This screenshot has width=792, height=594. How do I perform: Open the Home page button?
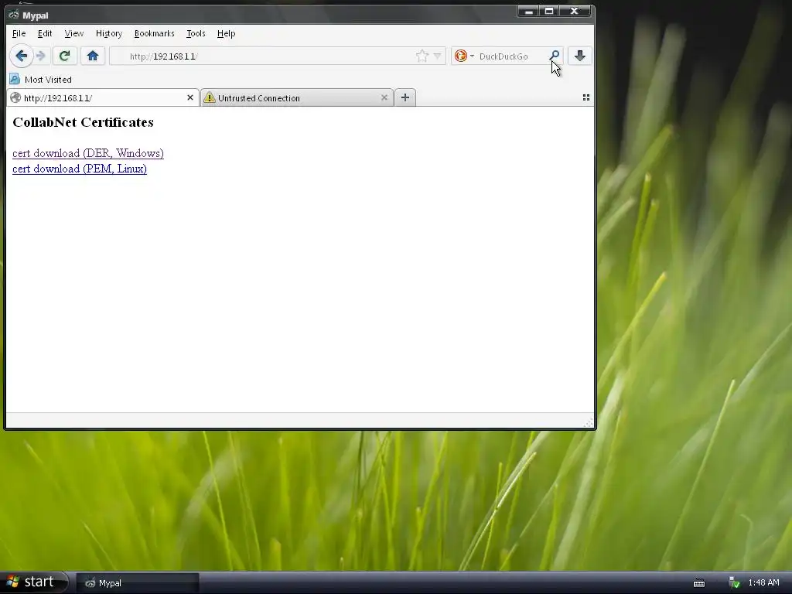pyautogui.click(x=93, y=56)
